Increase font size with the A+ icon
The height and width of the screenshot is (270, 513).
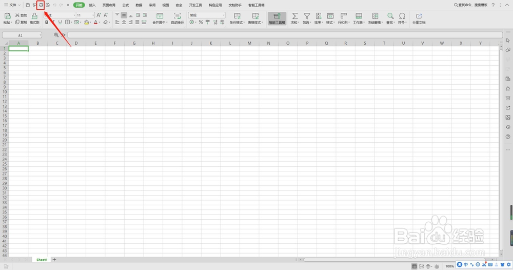pos(99,15)
